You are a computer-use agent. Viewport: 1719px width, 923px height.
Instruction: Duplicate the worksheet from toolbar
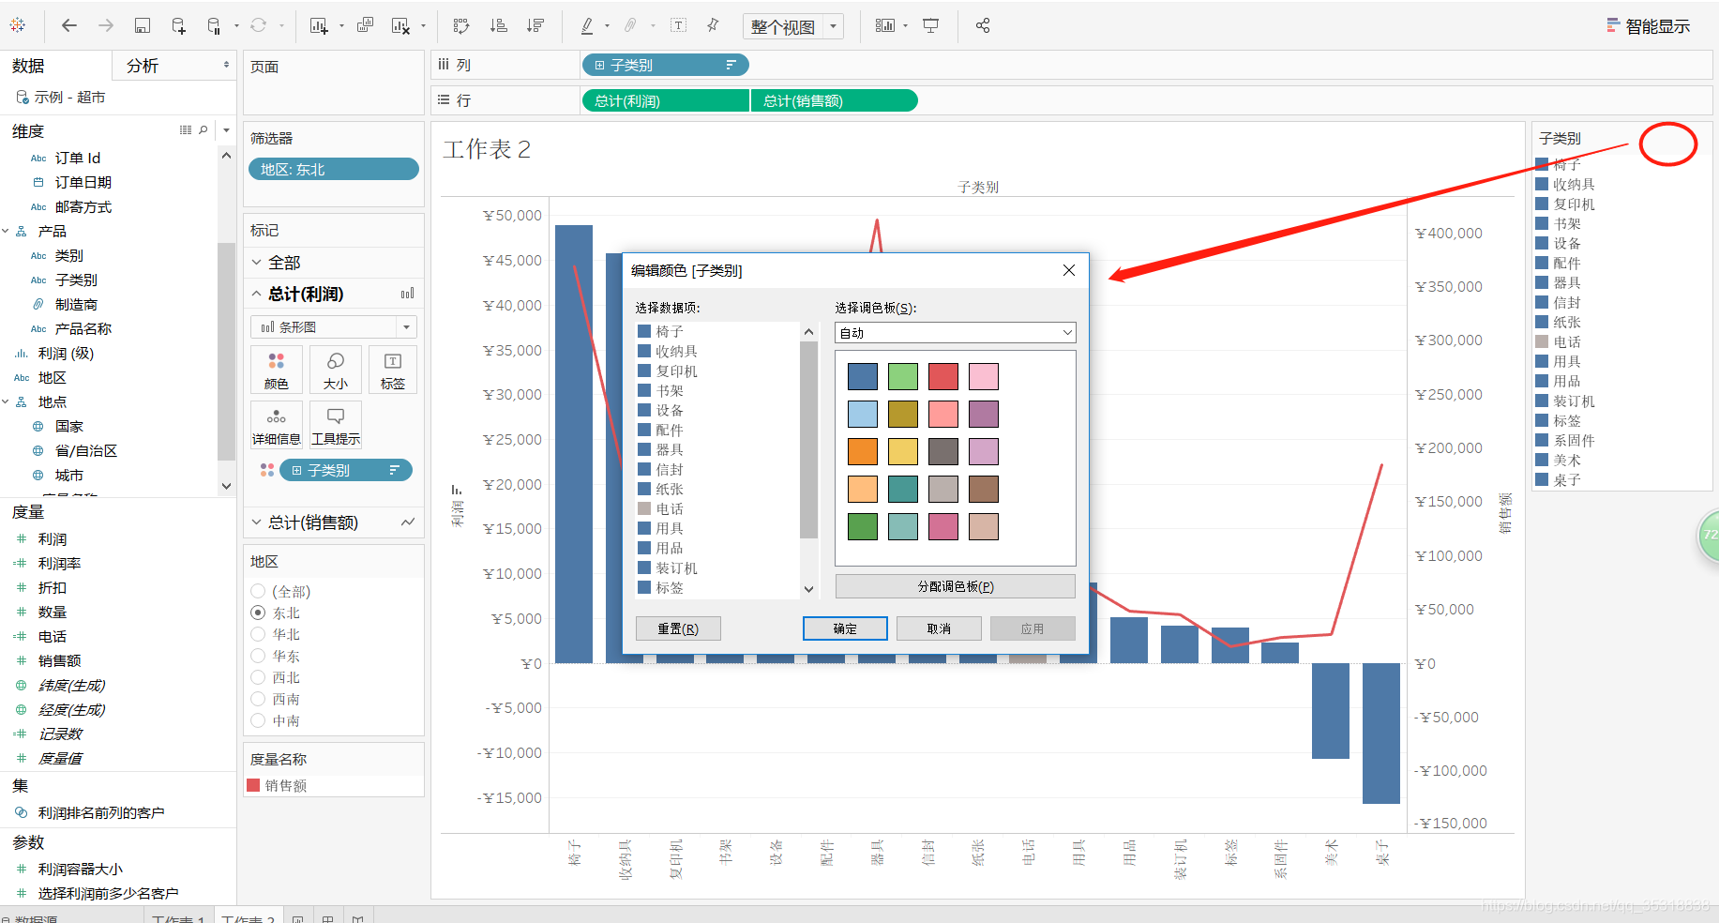tap(365, 25)
